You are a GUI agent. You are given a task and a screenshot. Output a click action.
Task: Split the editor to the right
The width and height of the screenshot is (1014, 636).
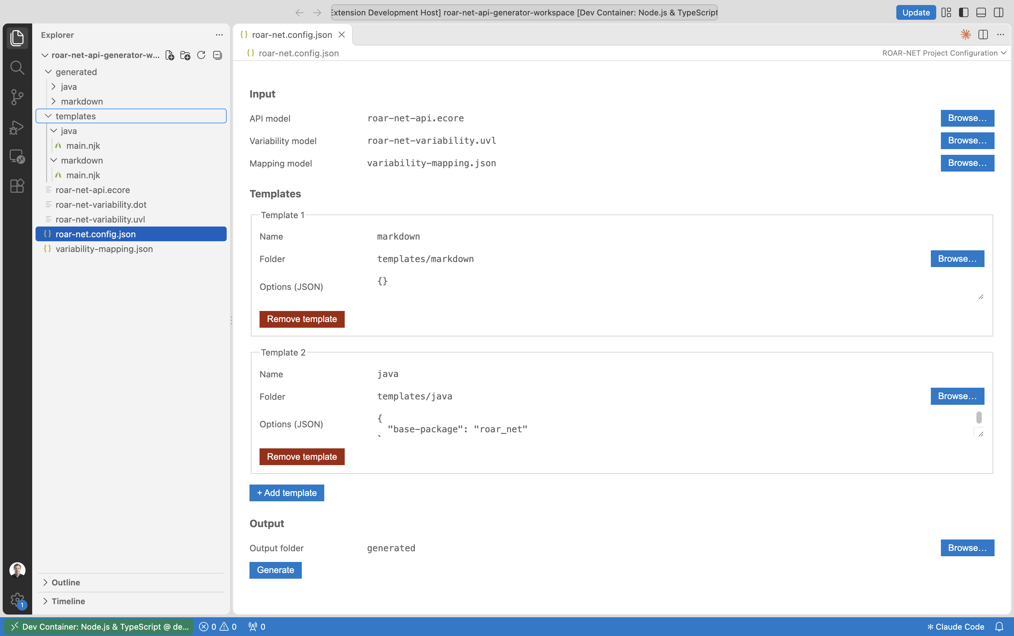tap(983, 35)
